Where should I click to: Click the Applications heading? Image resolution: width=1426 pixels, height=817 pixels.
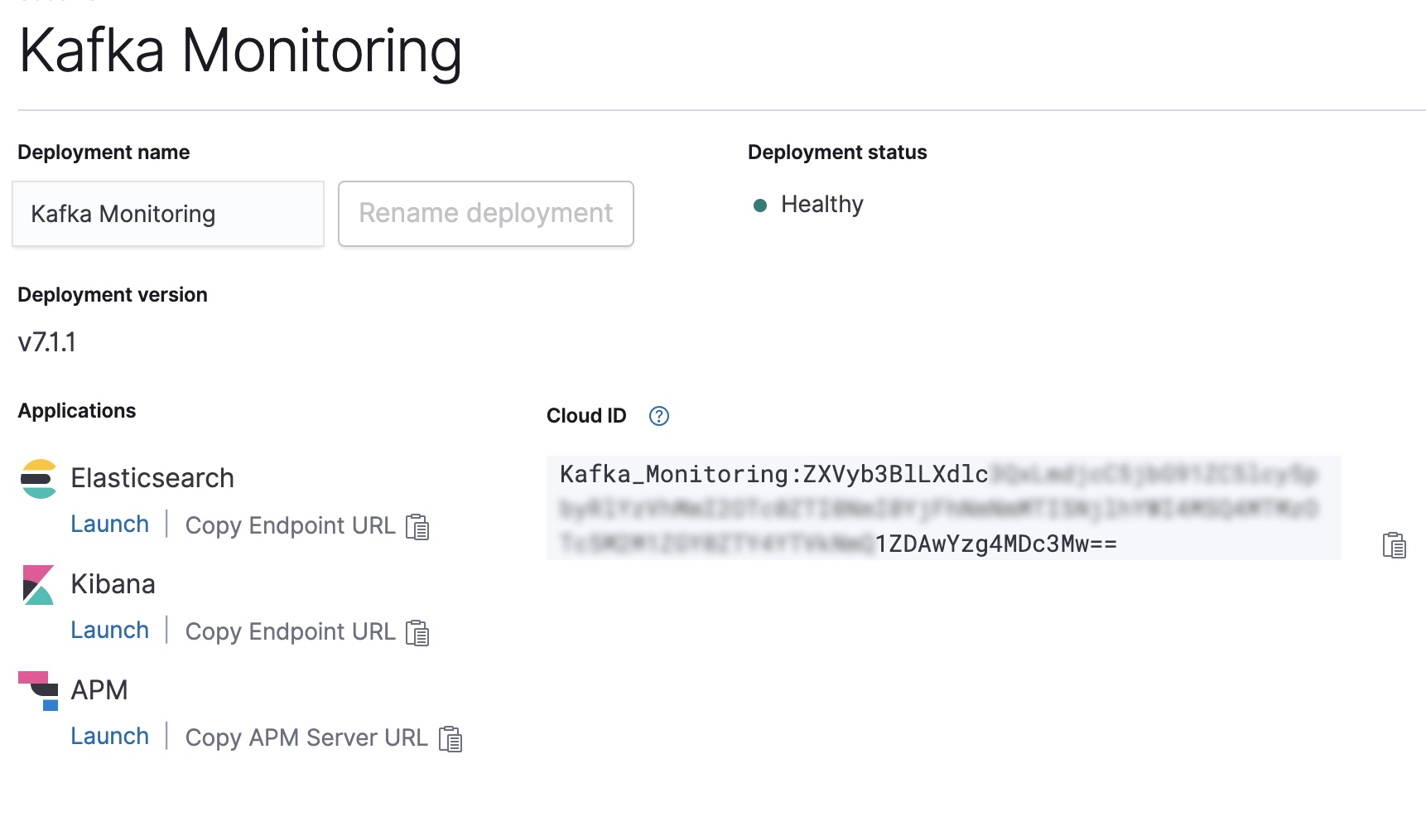77,411
